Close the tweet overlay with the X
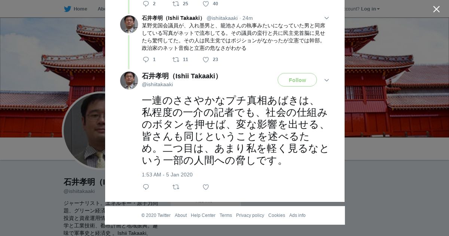The width and height of the screenshot is (449, 236). (436, 9)
